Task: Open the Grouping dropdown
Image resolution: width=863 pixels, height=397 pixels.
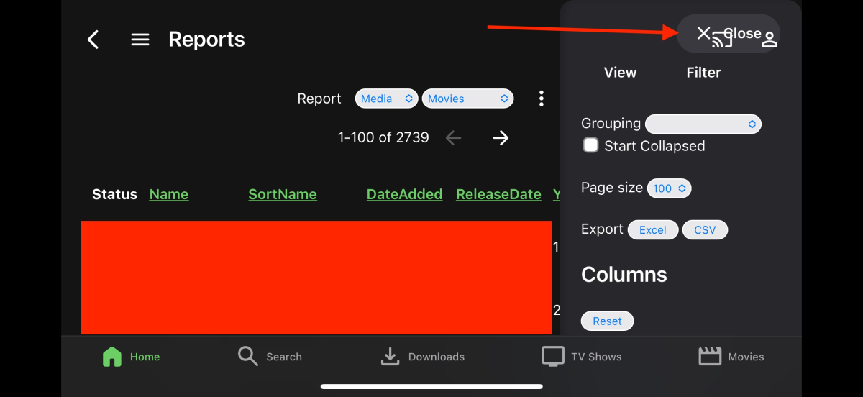Action: (x=703, y=124)
